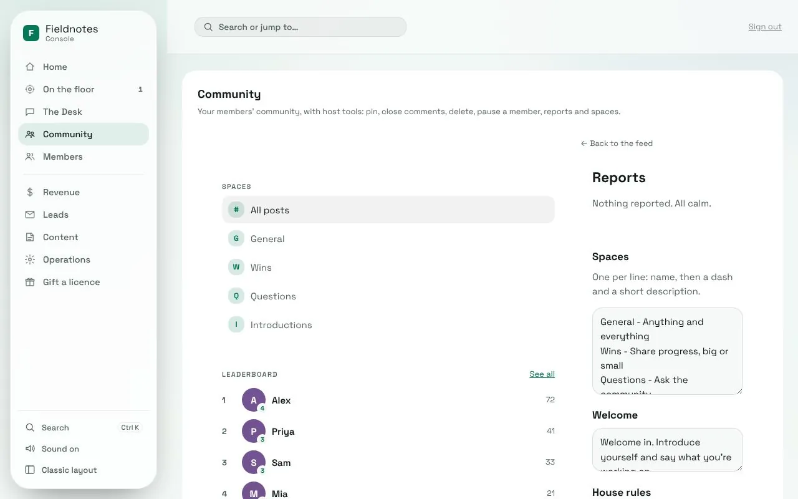Open See all leaderboard link

pos(542,374)
